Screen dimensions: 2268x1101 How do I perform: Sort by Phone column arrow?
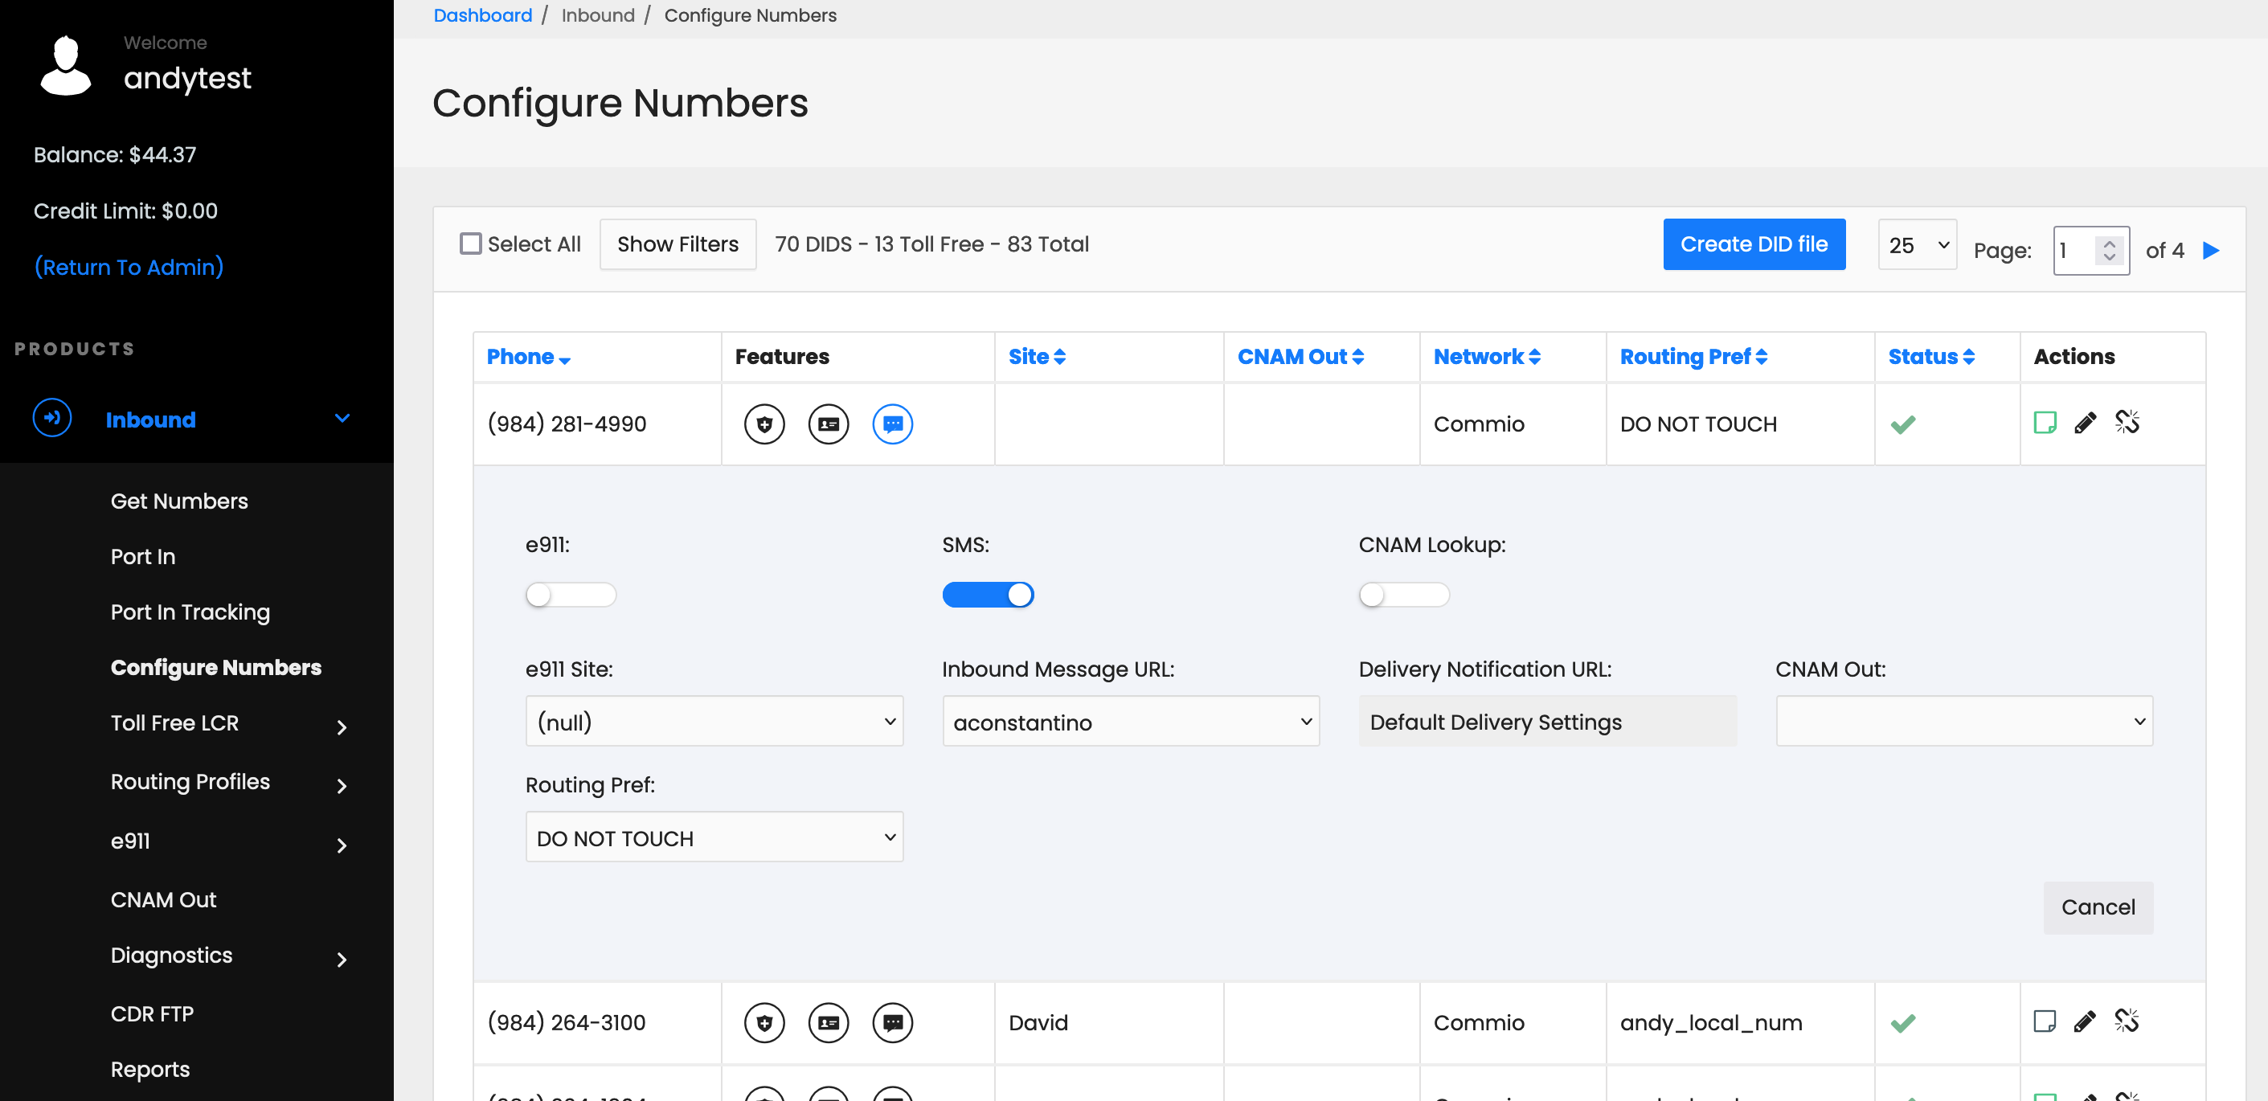coord(564,359)
